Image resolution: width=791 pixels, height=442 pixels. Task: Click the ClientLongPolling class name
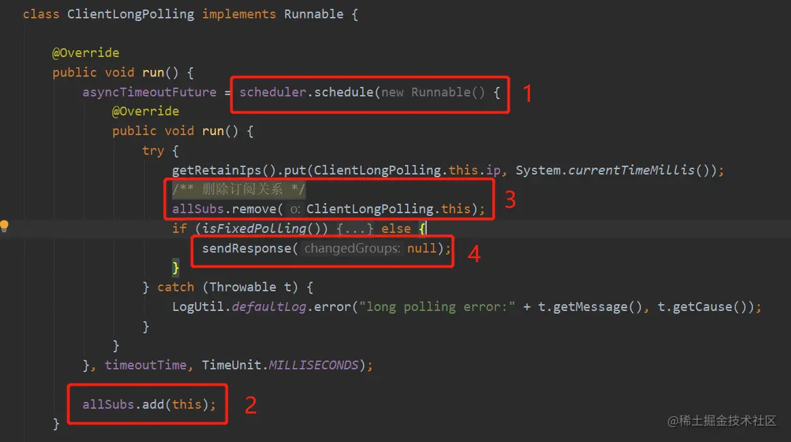(x=130, y=14)
